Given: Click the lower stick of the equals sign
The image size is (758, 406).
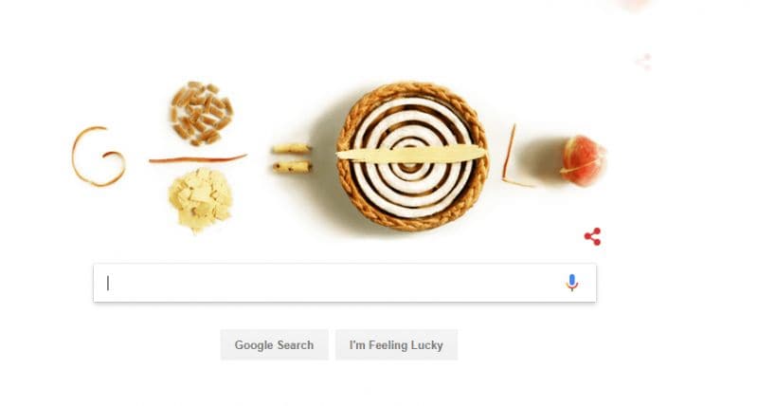Looking at the screenshot, I should (x=292, y=168).
